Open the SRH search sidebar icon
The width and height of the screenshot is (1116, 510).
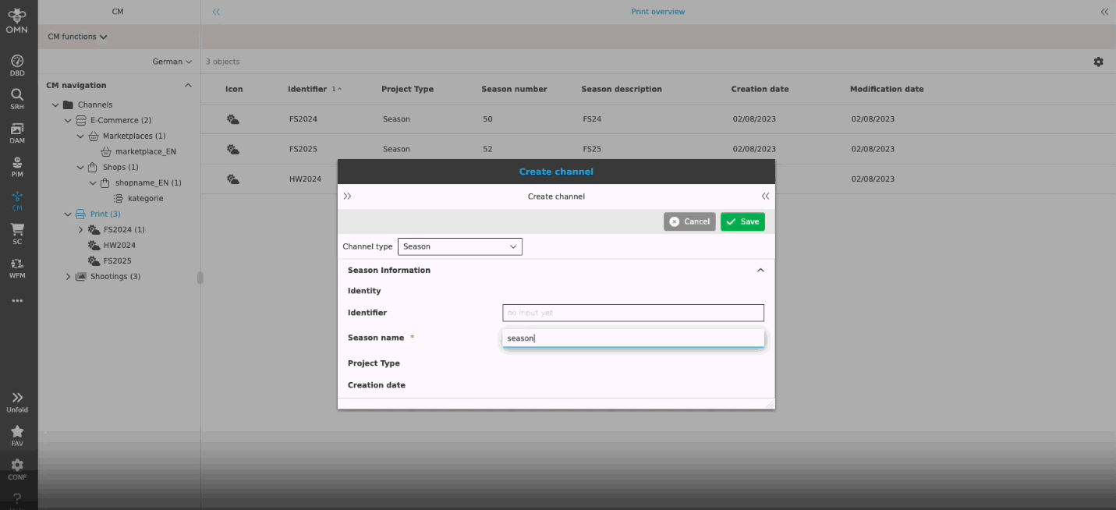16,98
